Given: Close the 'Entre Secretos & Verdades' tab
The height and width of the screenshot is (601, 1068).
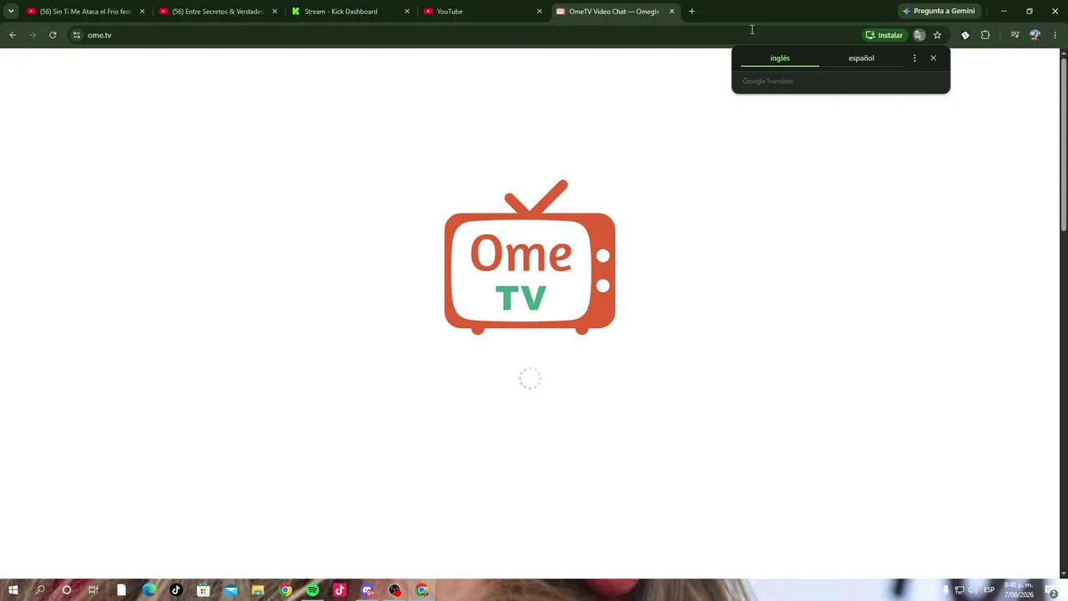Looking at the screenshot, I should [x=275, y=12].
